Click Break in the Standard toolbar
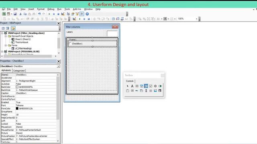257x144 pixels. (53, 14)
